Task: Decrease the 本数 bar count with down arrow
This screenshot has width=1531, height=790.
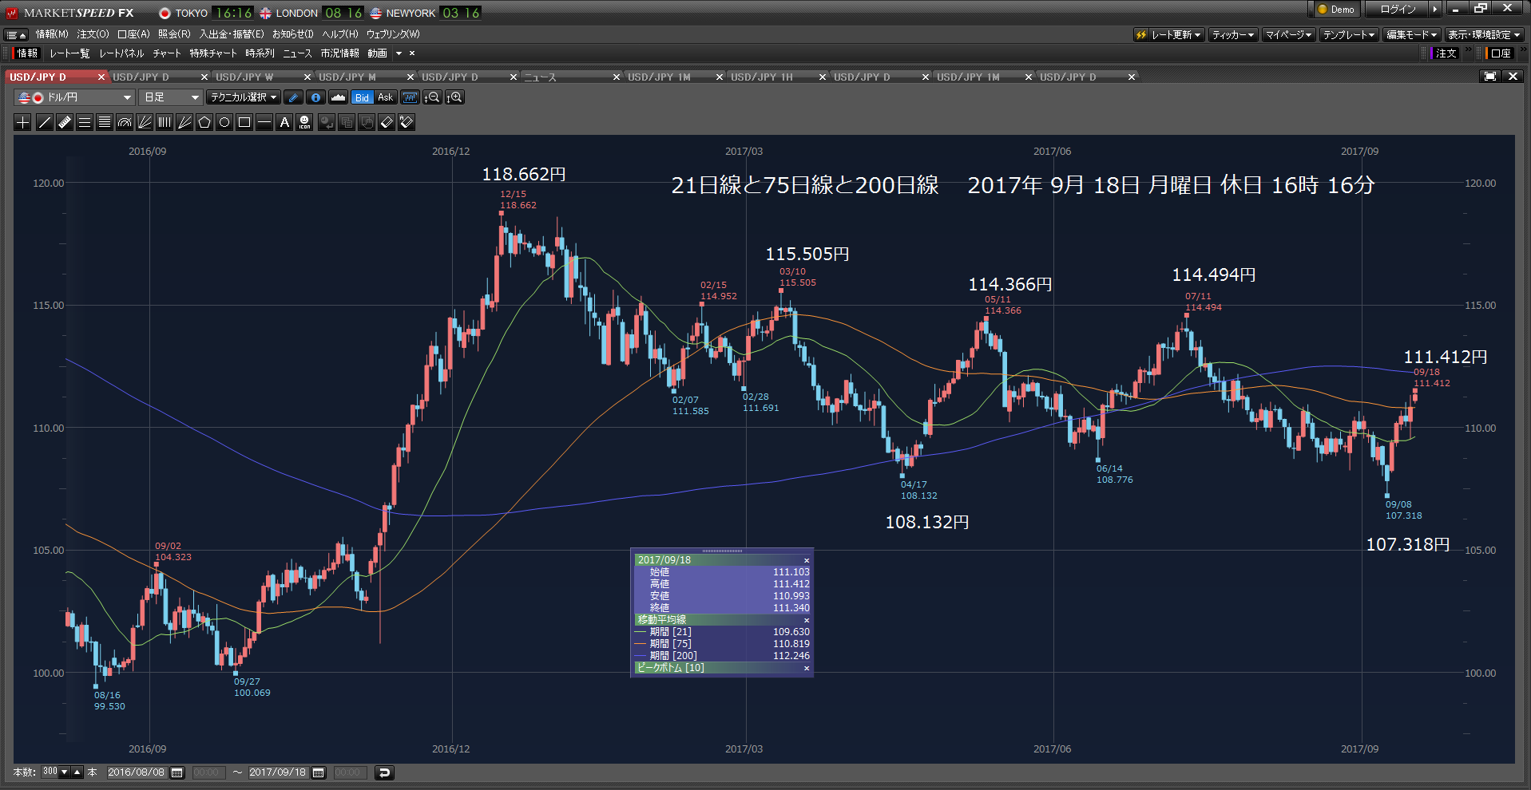Action: (x=65, y=772)
